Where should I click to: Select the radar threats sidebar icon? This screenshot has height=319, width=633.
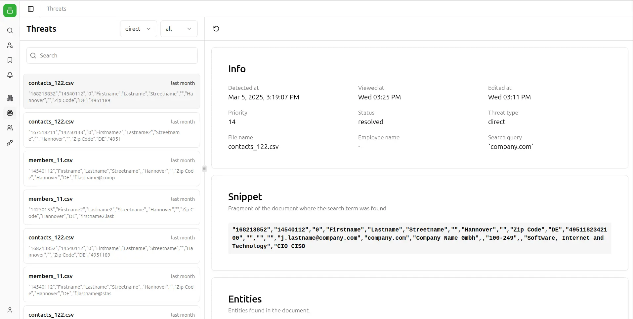tap(10, 113)
